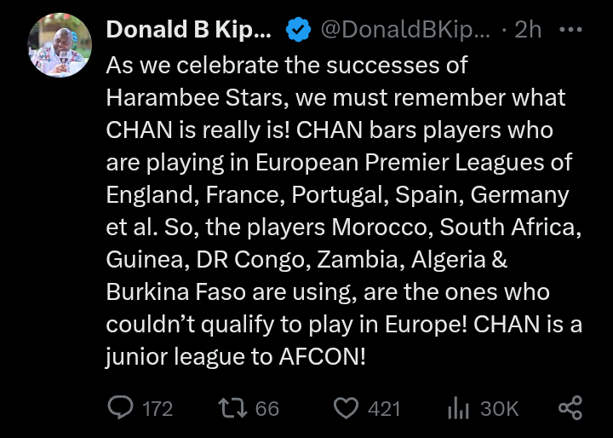This screenshot has height=438, width=613.
Task: Open the @DonaldBKip... handle link
Action: 405,30
